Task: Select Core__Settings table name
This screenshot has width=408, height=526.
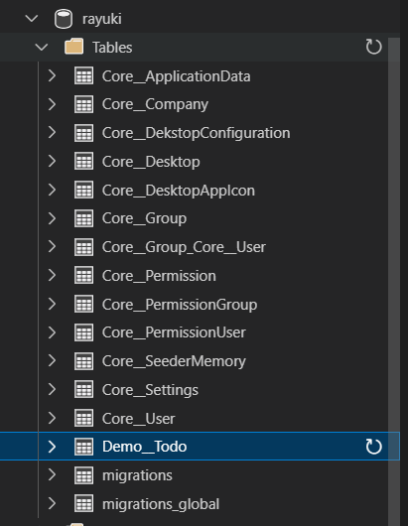Action: (150, 390)
